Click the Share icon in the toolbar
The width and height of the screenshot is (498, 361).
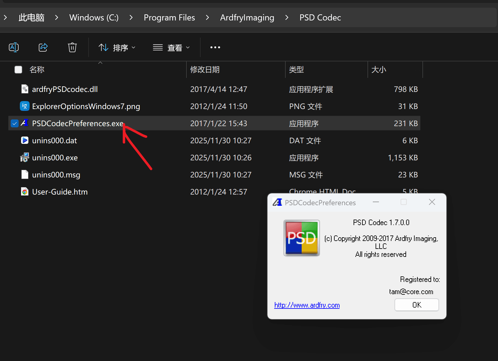pos(43,47)
